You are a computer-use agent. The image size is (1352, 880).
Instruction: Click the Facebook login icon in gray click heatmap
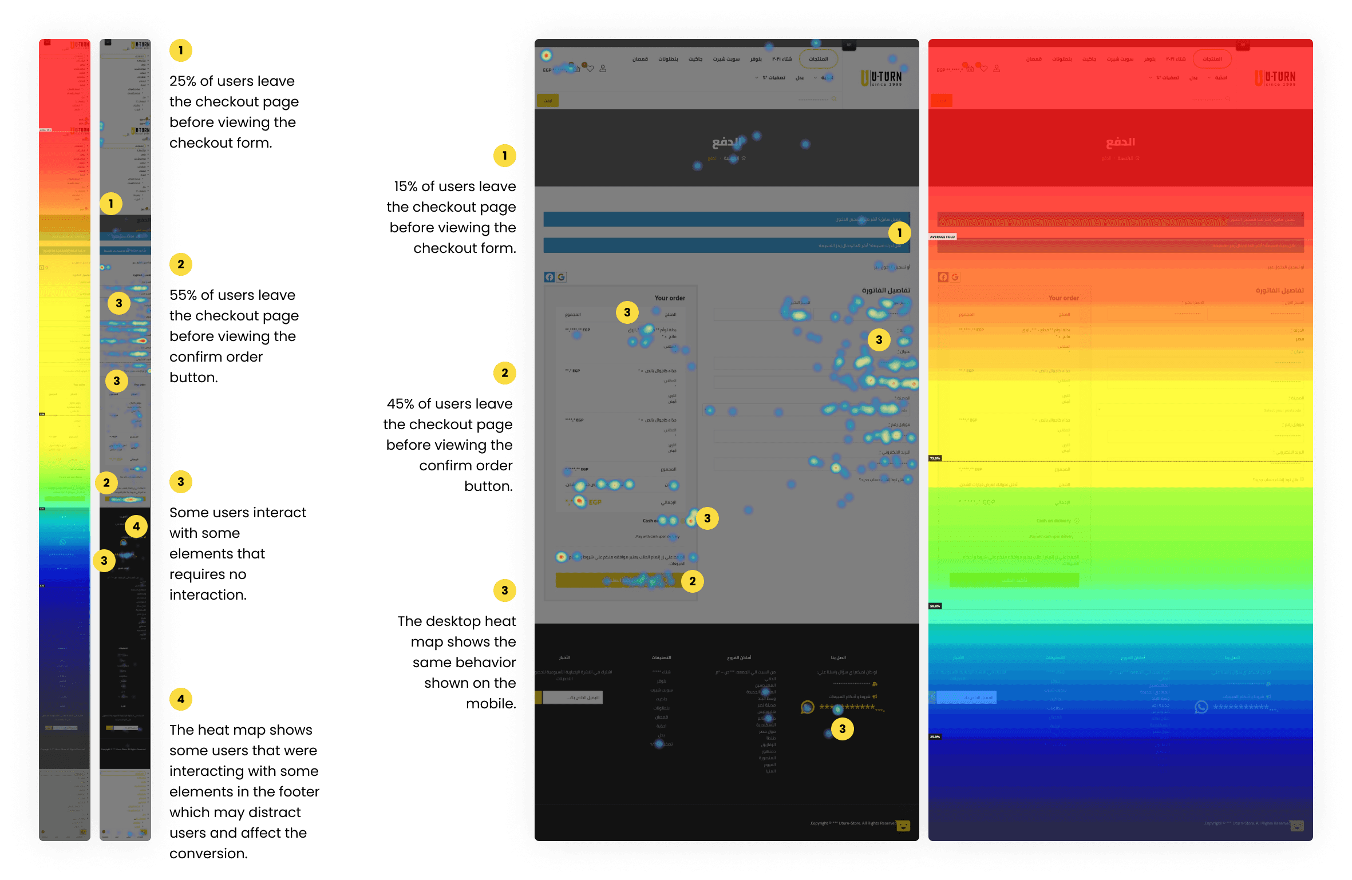(x=550, y=277)
